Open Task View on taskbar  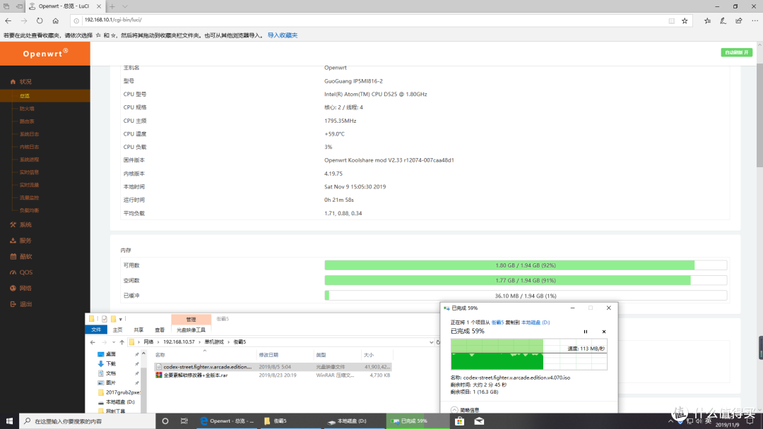tap(184, 421)
